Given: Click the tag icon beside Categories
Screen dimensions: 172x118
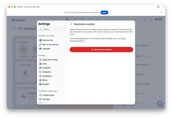Looking at the screenshot, I should click(40, 72).
